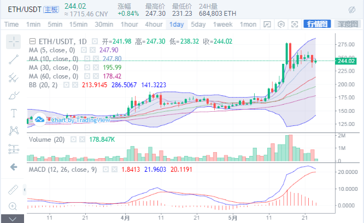Viewport: 364px width, 223px height.
Task: Click the Volume (20) legend label
Action: pos(46,140)
